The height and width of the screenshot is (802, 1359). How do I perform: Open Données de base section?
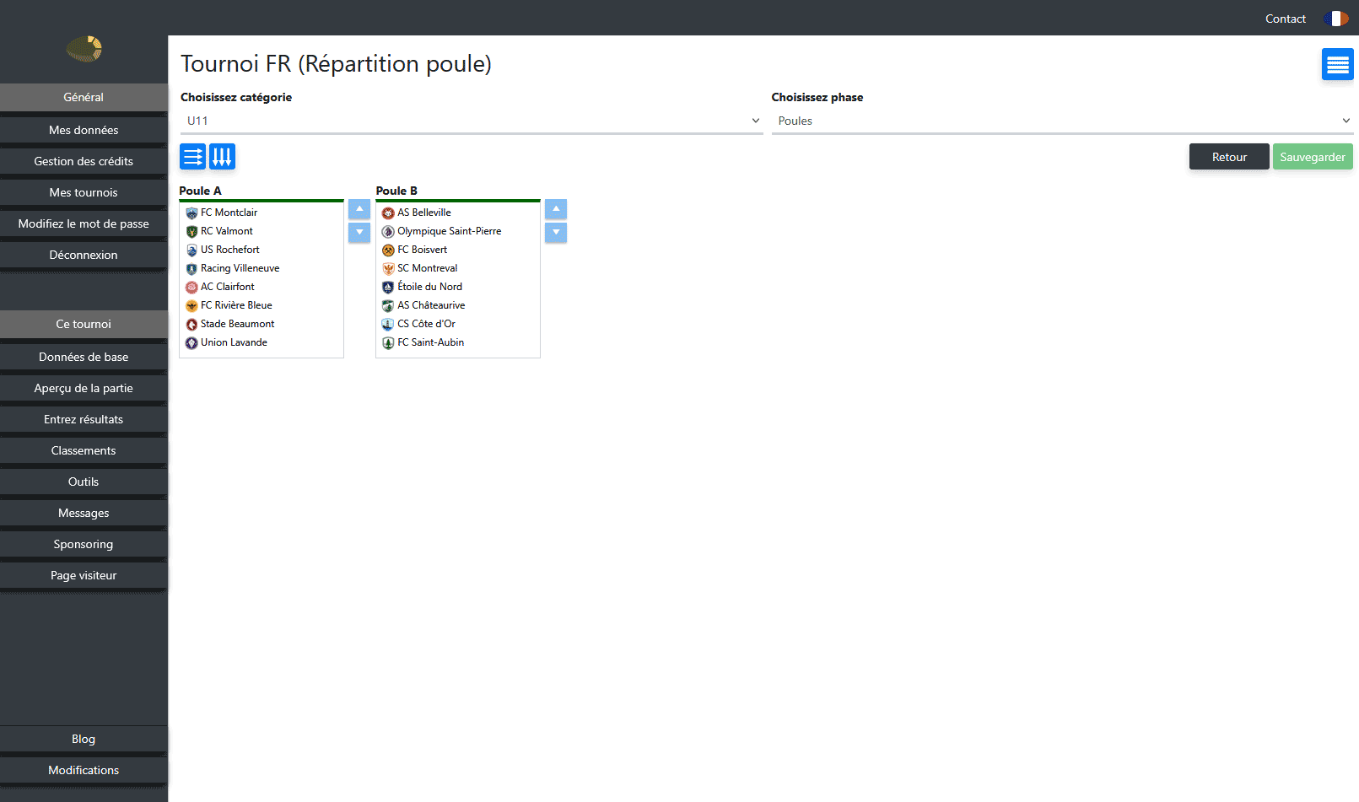pos(84,357)
